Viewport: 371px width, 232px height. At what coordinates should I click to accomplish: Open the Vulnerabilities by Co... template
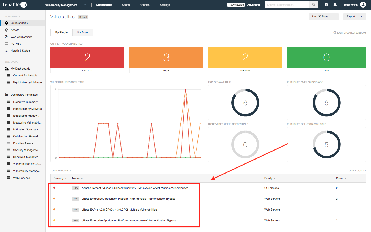tap(27, 164)
